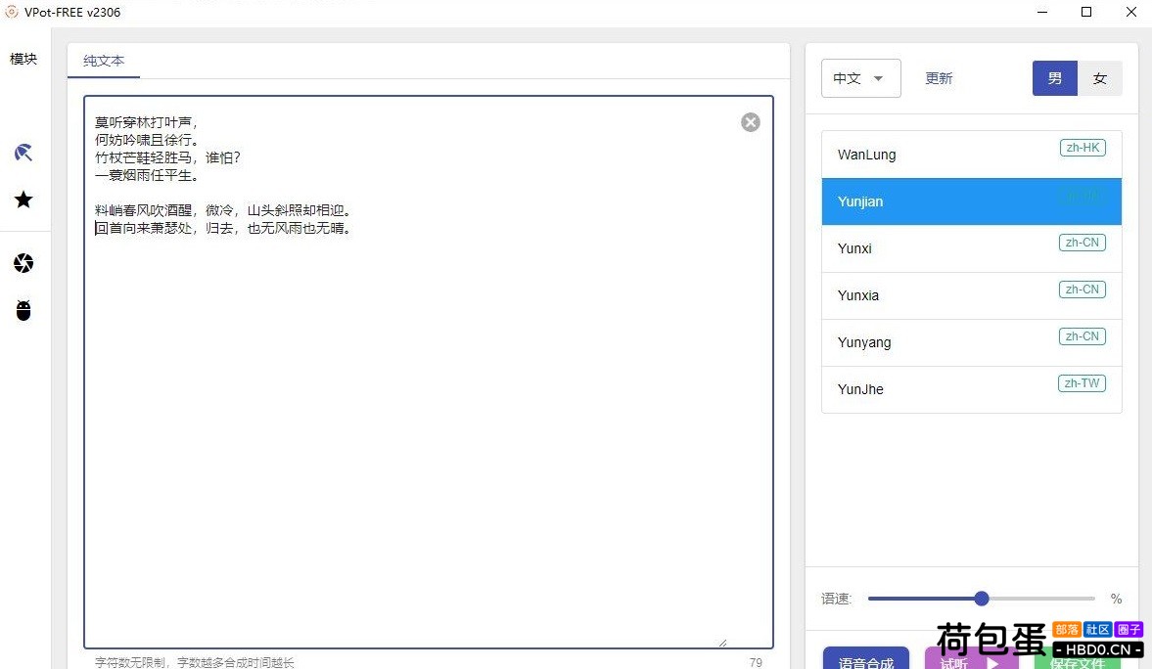This screenshot has width=1152, height=669.
Task: Click the 更新 update link
Action: click(x=939, y=78)
